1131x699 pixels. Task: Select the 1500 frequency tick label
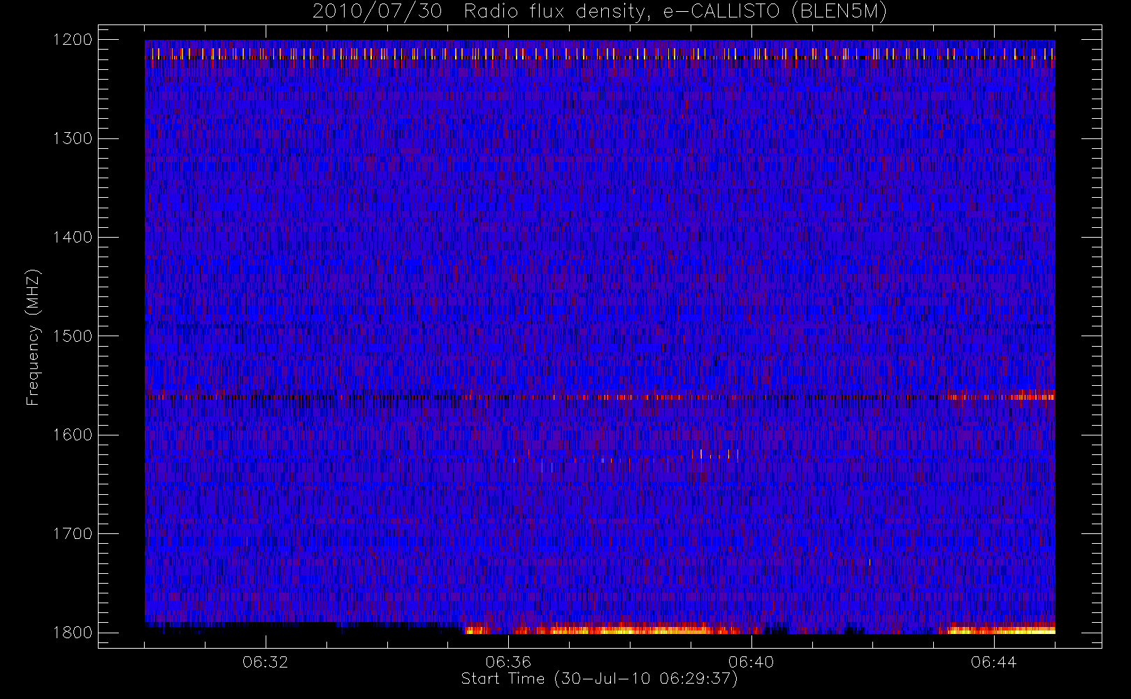pos(73,336)
